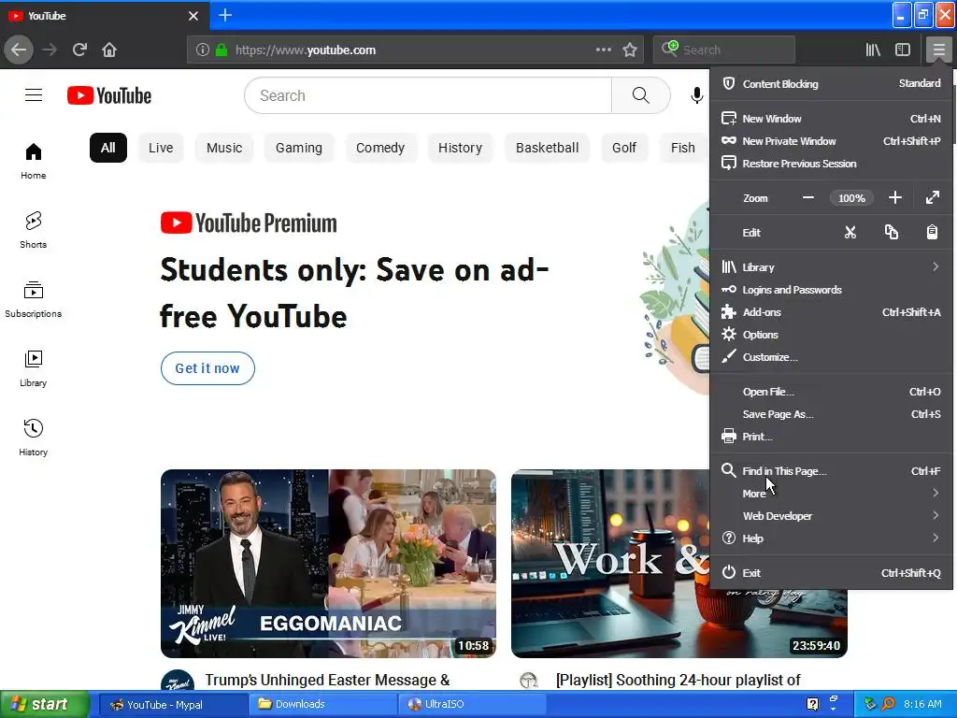Expand the Help submenu
This screenshot has width=957, height=718.
pos(831,538)
